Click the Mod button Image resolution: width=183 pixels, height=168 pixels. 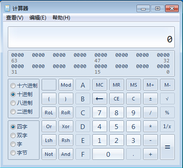66,85
